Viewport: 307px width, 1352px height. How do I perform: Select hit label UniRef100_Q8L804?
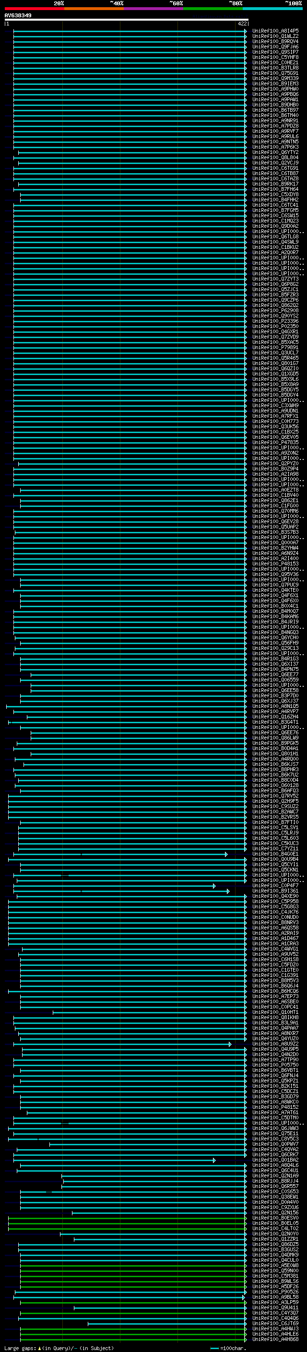pos(275,157)
